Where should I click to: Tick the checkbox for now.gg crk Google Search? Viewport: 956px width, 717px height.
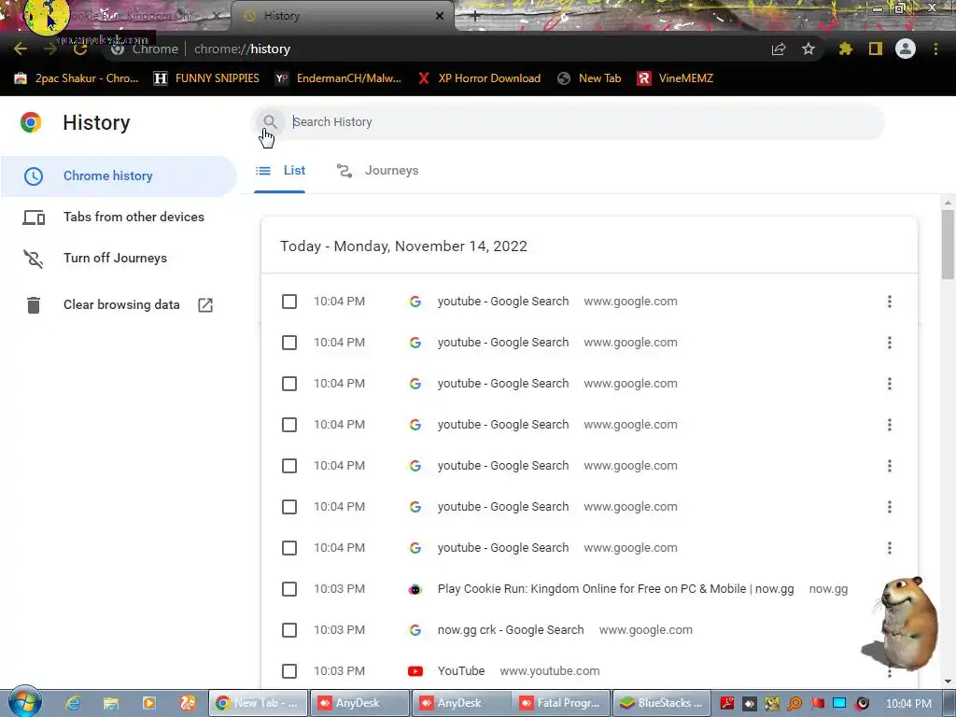(x=289, y=630)
